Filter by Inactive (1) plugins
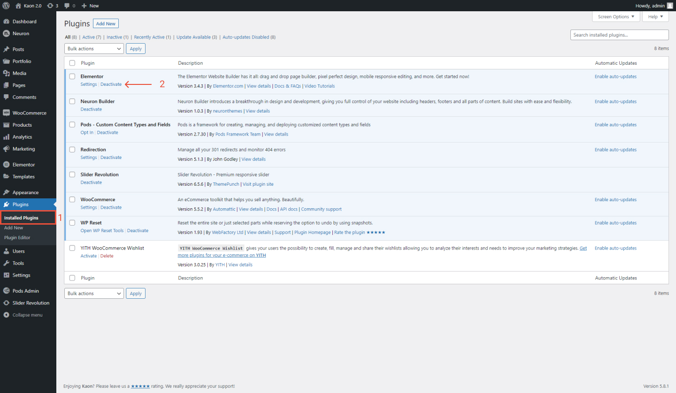The width and height of the screenshot is (676, 393). tap(117, 37)
